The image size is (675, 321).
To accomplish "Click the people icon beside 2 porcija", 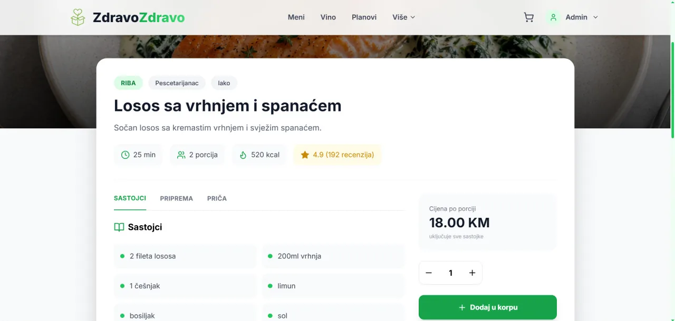I will (181, 155).
